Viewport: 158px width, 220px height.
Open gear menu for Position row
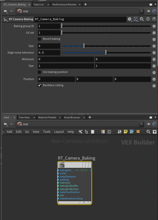pyautogui.click(x=154, y=79)
